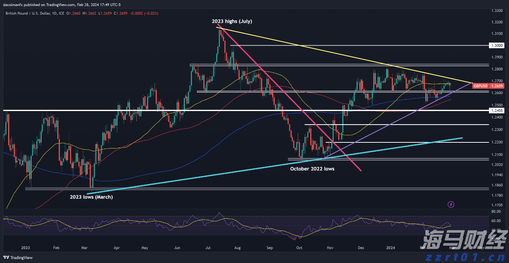Viewport: 509px width, 263px height.
Task: Click the 80.00 level on RSI scale
Action: click(495, 211)
